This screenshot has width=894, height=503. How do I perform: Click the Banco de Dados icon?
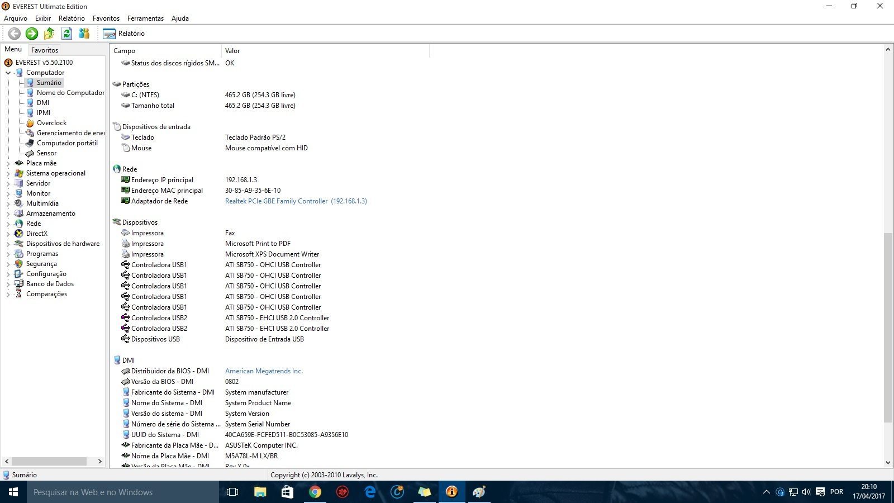[x=19, y=284]
